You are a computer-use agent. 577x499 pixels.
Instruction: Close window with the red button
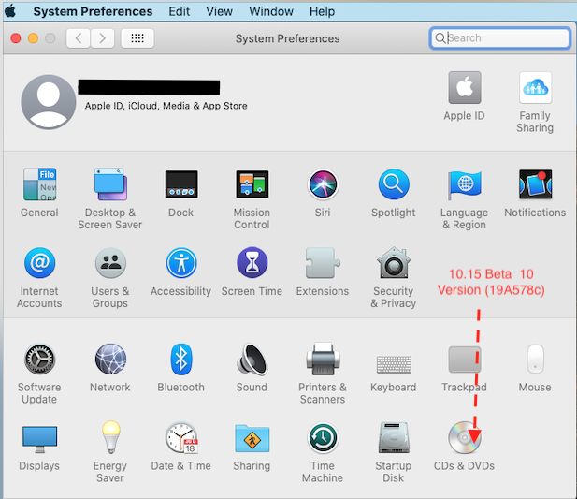point(16,38)
